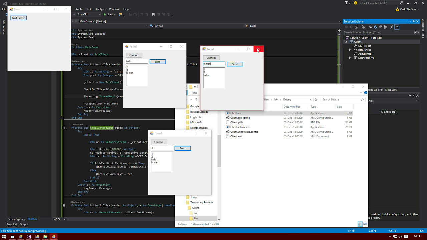Collapse ReceiveMessages sub in code editor

coord(63,128)
